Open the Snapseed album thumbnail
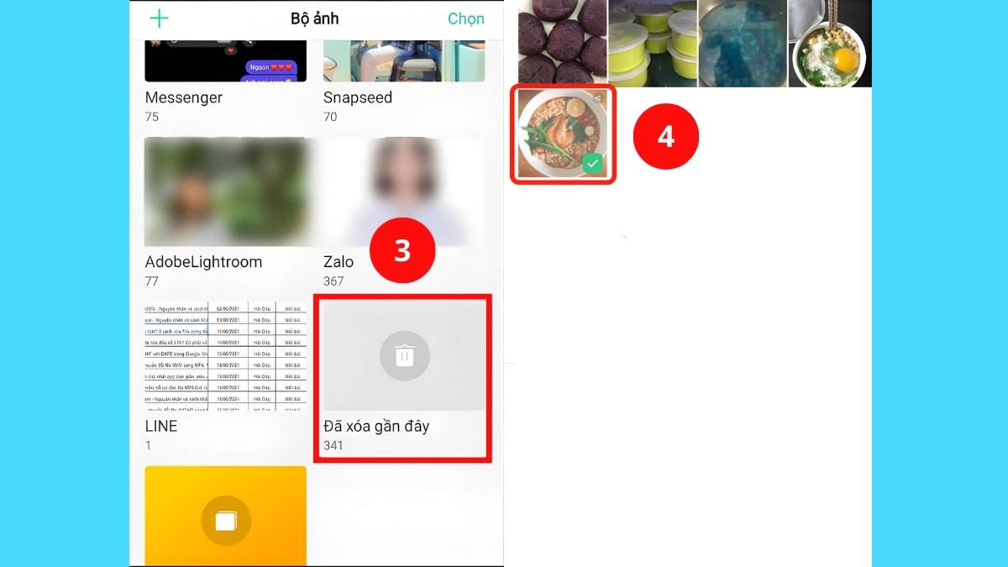The width and height of the screenshot is (1008, 567). point(404,60)
